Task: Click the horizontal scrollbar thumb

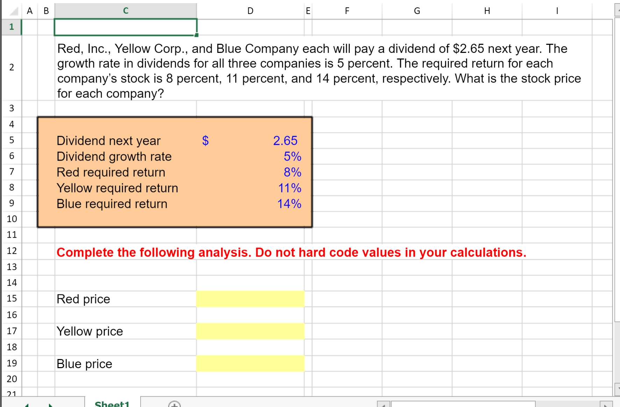Action: coord(463,404)
